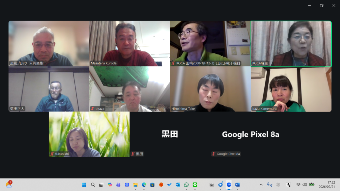340x191 pixels.
Task: Open Outlook from the taskbar
Action: [x=178, y=185]
